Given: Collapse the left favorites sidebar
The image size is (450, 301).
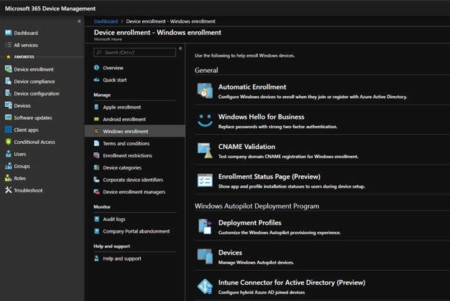Looking at the screenshot, I should 79,21.
